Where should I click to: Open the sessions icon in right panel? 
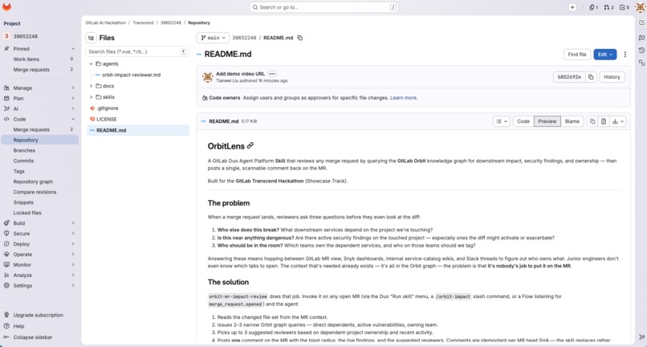[641, 63]
